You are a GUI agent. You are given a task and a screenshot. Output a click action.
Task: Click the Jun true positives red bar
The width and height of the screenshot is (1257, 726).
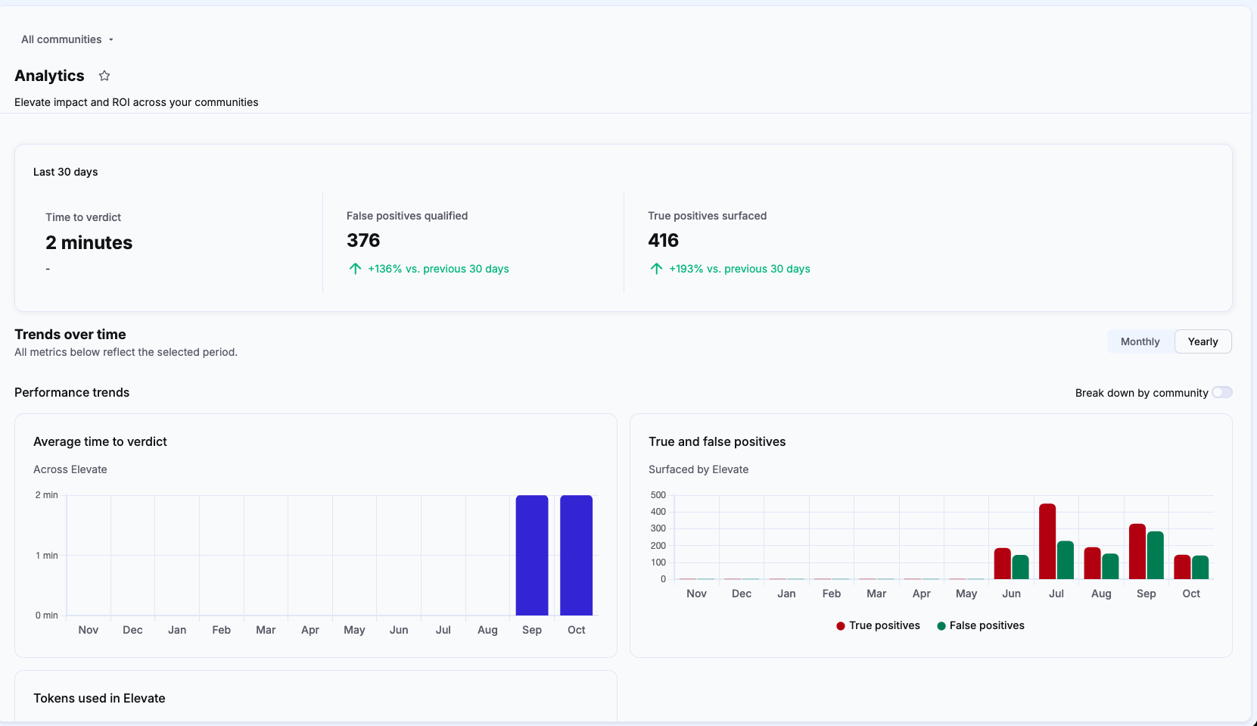point(1003,563)
